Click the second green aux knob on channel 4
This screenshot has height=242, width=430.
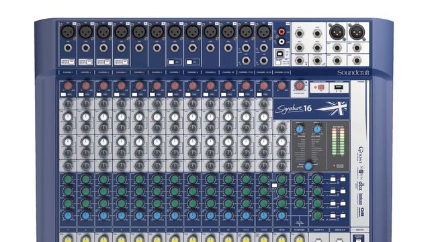[x=121, y=191]
